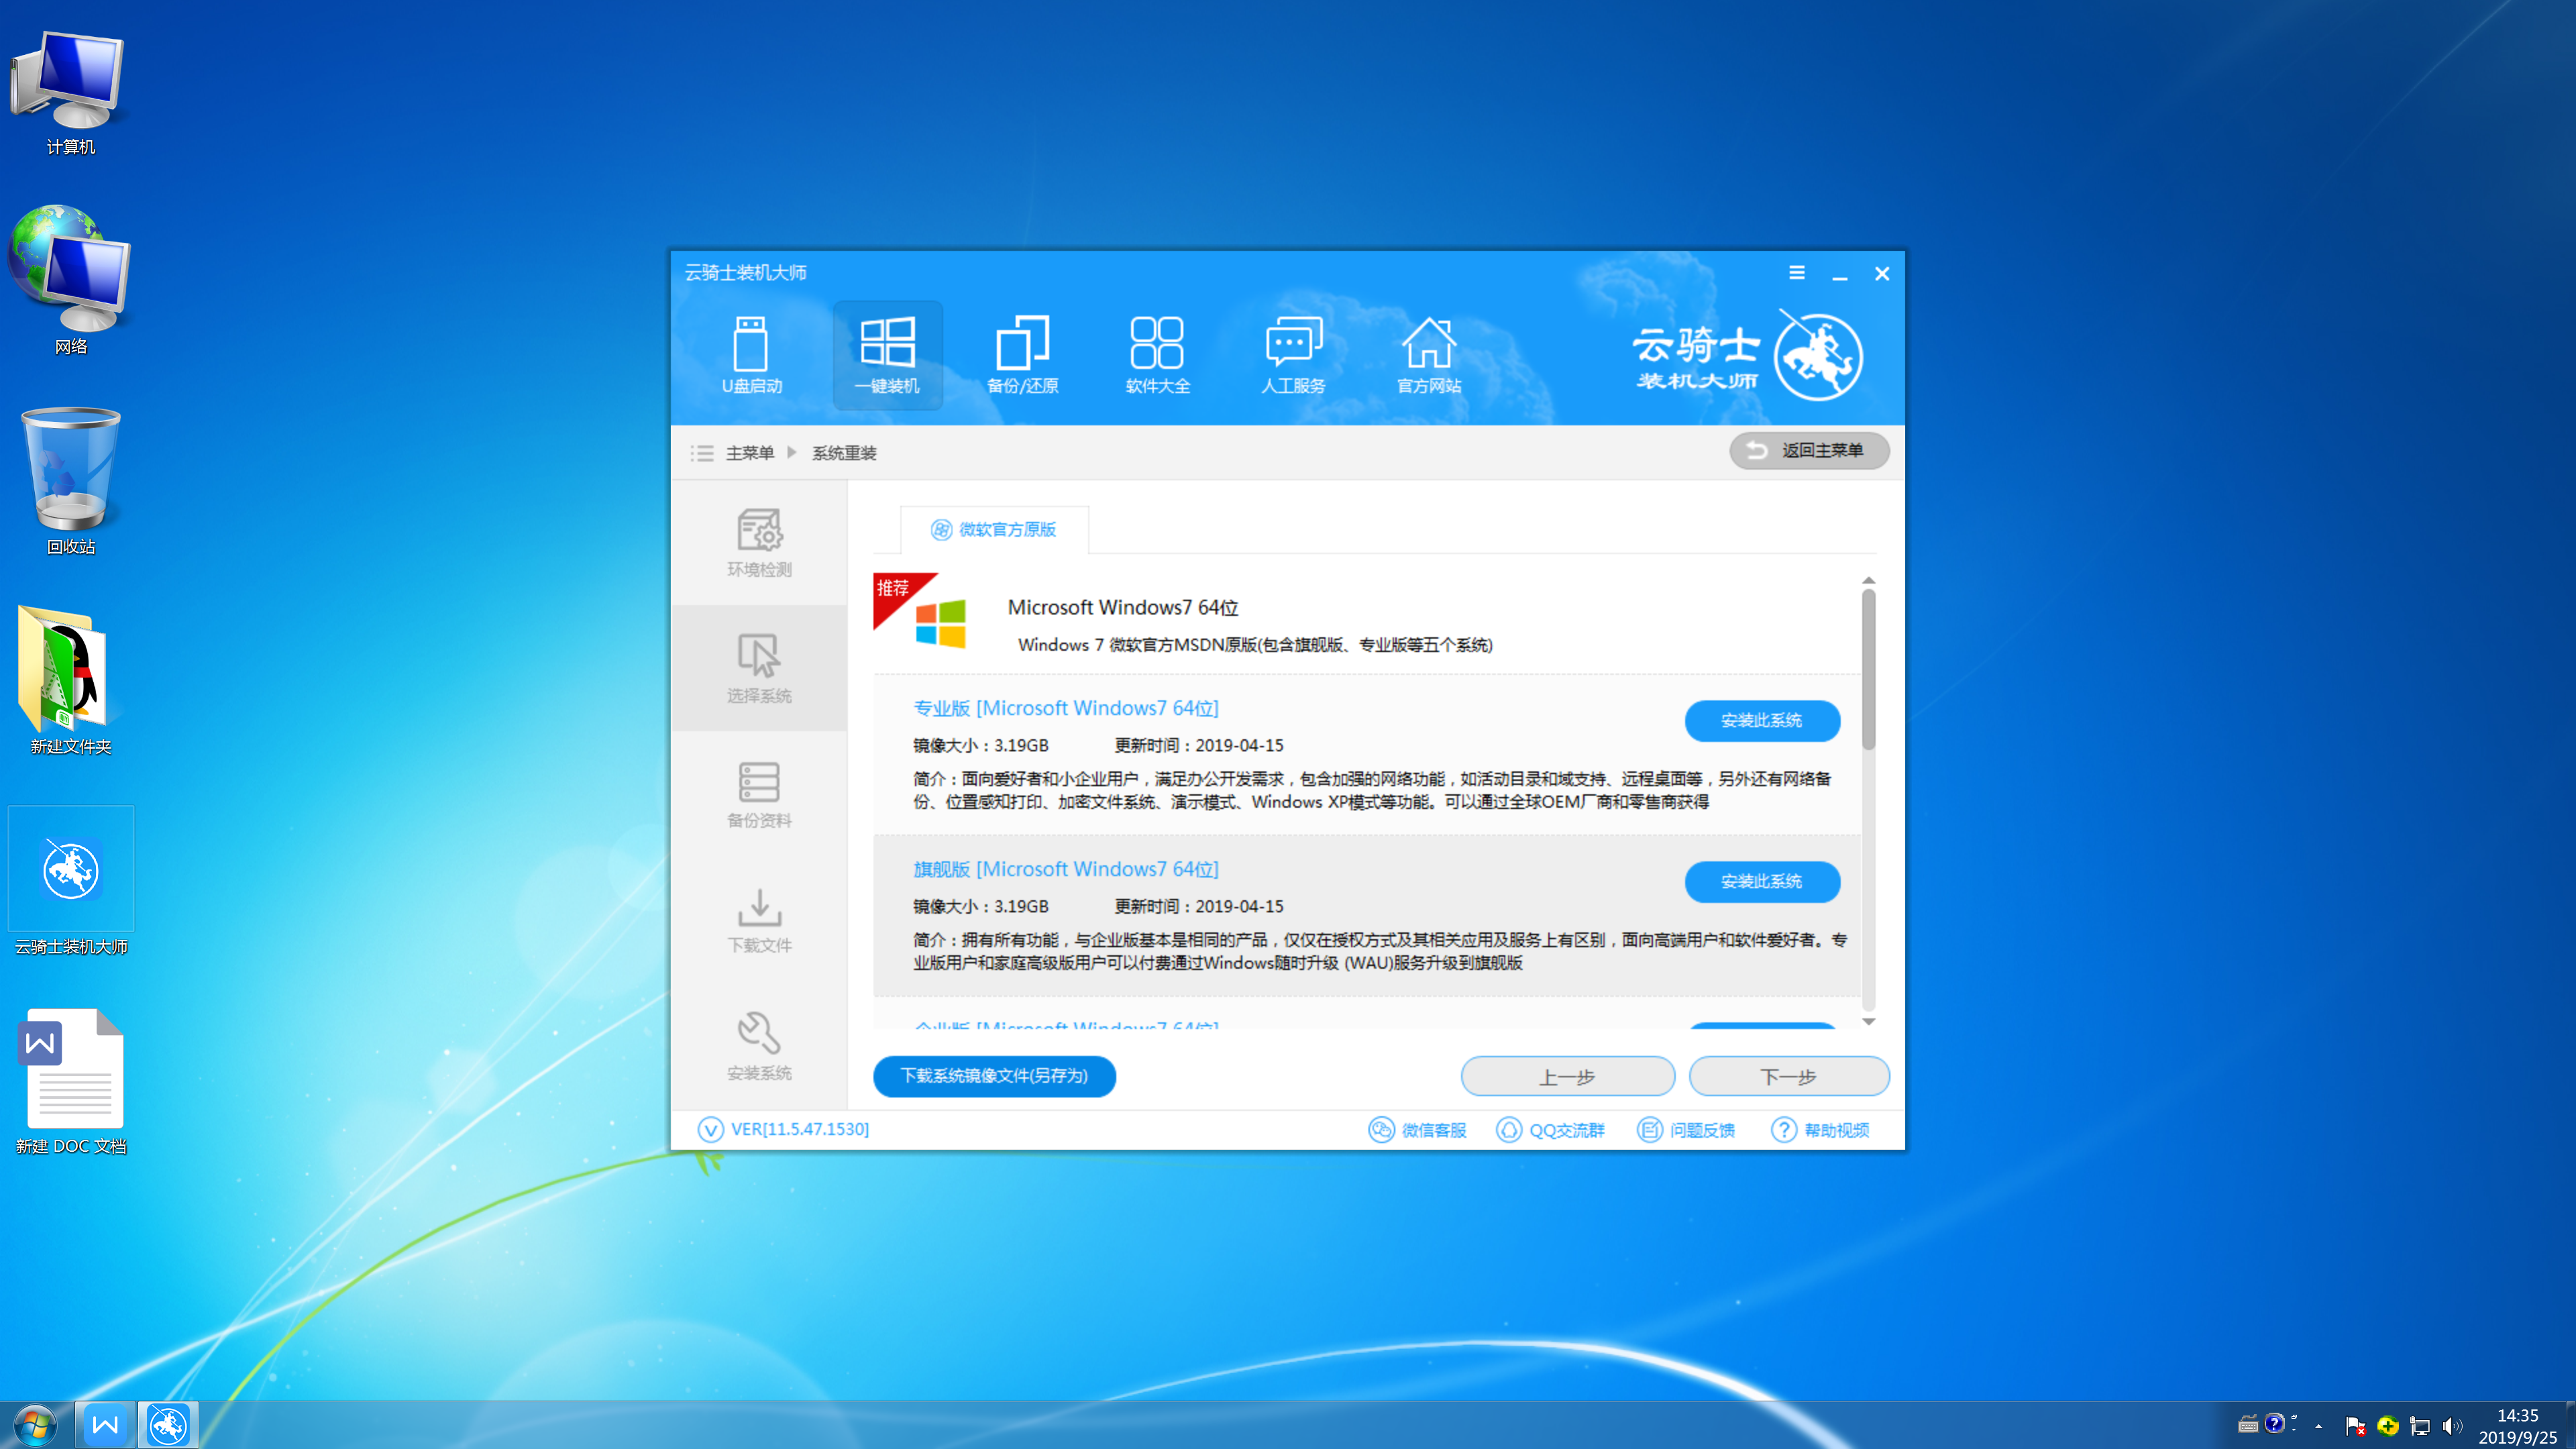Collapse Microsoft Windows7 64位 group header
2576x1449 pixels.
pos(1366,623)
